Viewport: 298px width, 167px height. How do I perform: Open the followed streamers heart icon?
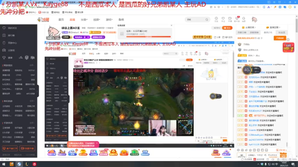[223, 19]
